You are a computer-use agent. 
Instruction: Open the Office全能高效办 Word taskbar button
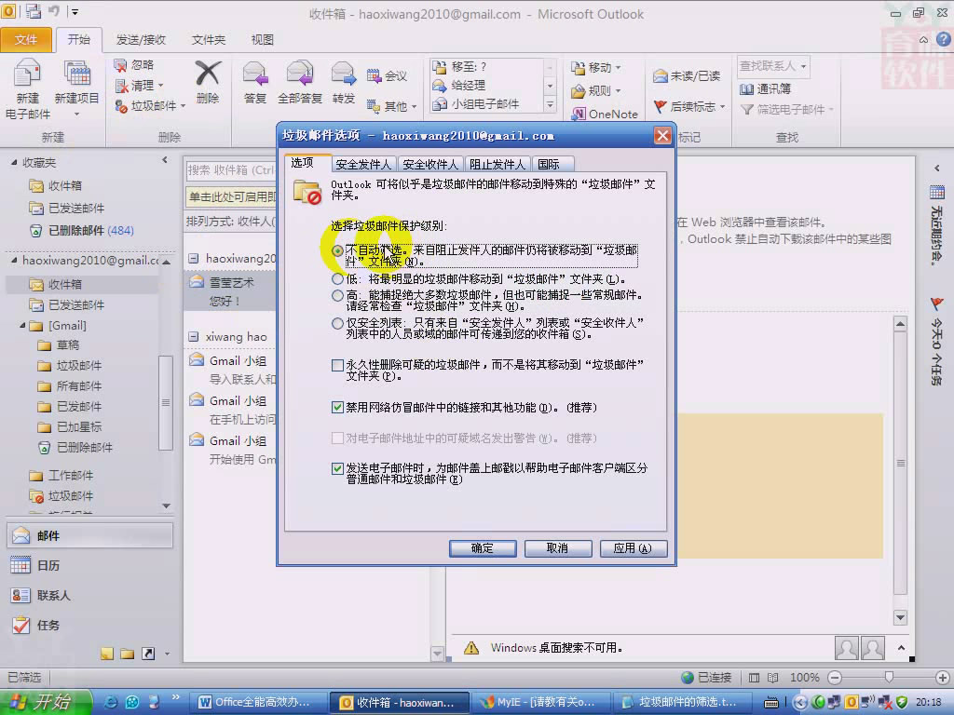click(259, 702)
